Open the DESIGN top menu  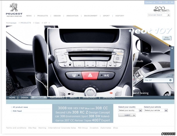click(57, 16)
